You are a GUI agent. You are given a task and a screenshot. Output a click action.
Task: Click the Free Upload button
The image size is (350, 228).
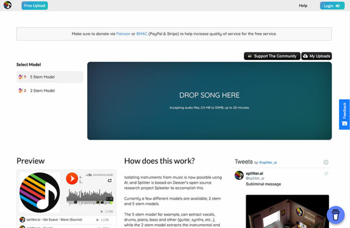tap(35, 6)
